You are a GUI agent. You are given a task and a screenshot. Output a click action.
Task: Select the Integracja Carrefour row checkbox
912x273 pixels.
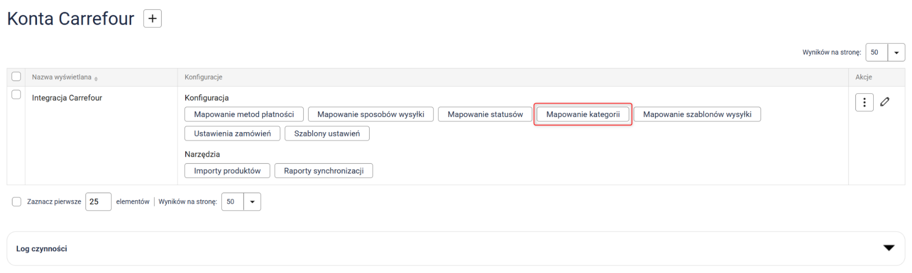click(16, 95)
